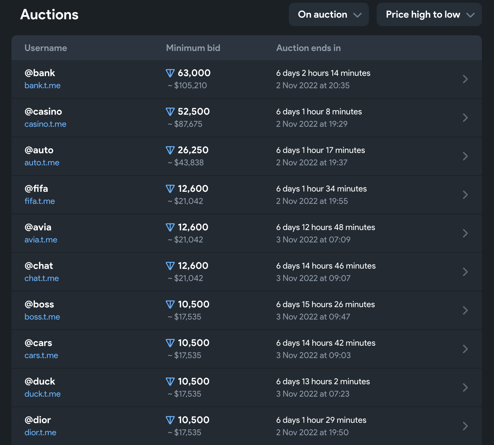Follow the avia.t.me link
The height and width of the screenshot is (445, 494).
(x=41, y=240)
